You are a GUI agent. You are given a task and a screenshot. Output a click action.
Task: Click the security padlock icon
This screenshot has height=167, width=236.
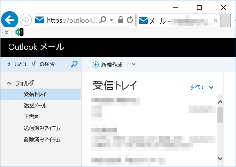121,20
